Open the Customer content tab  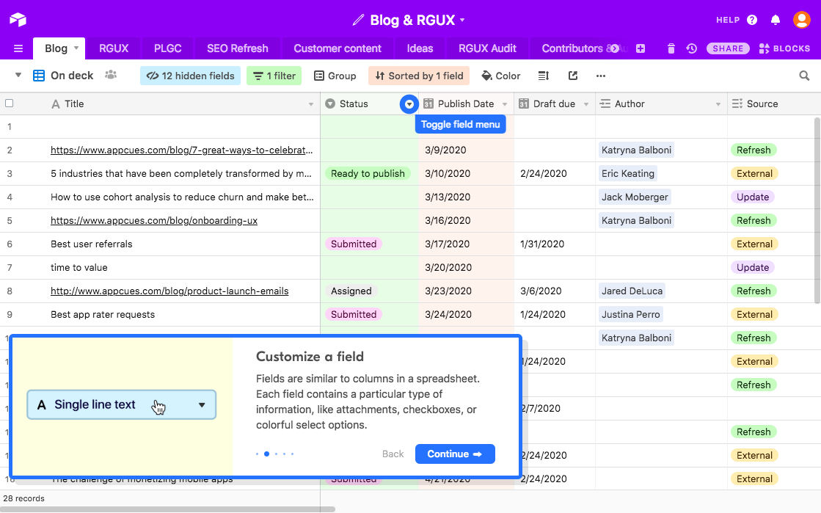point(337,48)
